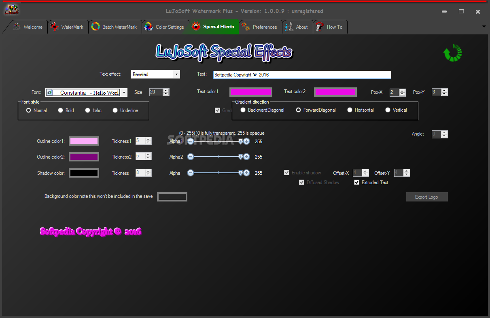Select the Italic font style
This screenshot has height=318, width=490.
[x=93, y=110]
